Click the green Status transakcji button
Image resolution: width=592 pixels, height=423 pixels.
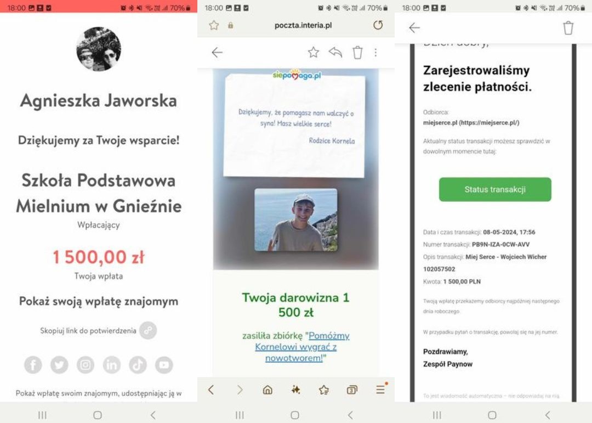click(x=495, y=189)
